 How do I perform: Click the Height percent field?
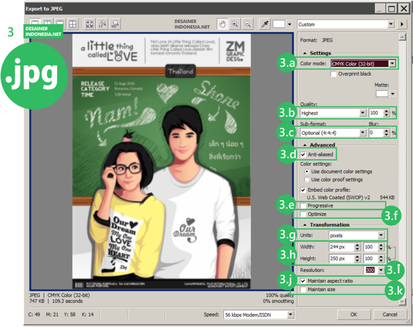(370, 259)
